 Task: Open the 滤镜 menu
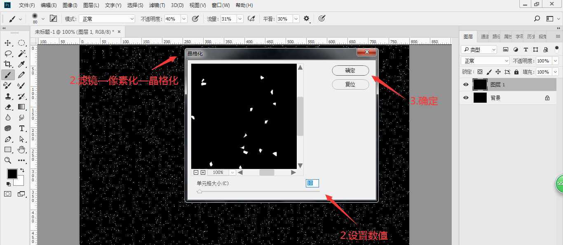click(157, 5)
